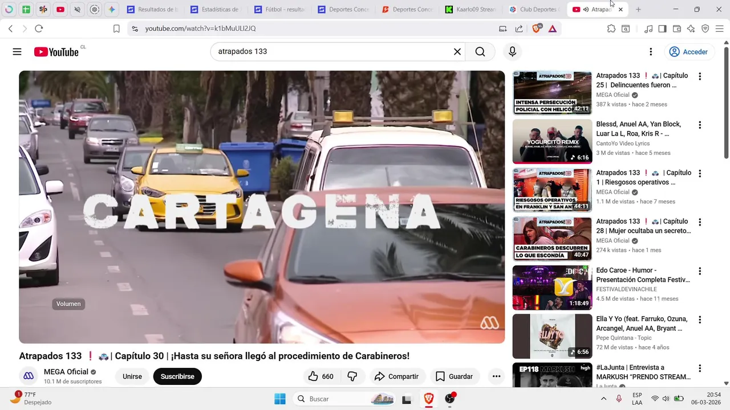
Task: Open a new browser tab
Action: 638,10
